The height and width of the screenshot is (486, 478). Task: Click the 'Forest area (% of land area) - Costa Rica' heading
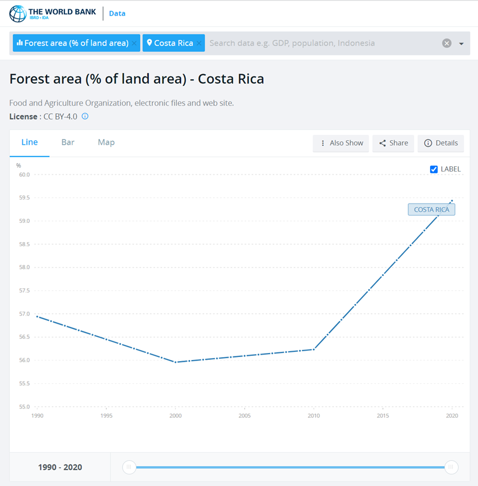click(137, 79)
